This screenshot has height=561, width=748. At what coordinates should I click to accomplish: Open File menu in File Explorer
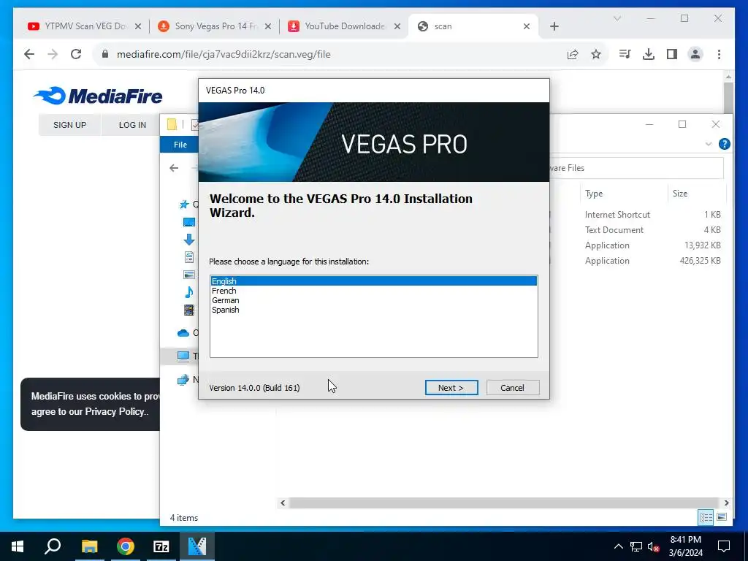pos(180,145)
